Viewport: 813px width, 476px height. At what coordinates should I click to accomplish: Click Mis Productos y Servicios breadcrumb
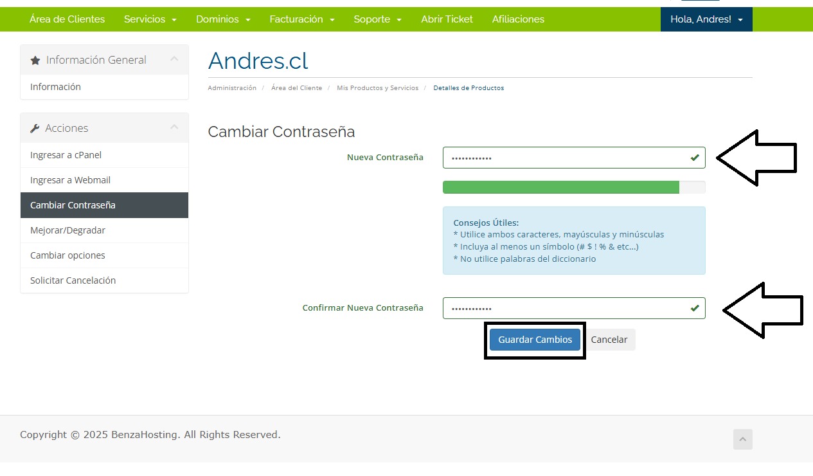click(x=377, y=88)
